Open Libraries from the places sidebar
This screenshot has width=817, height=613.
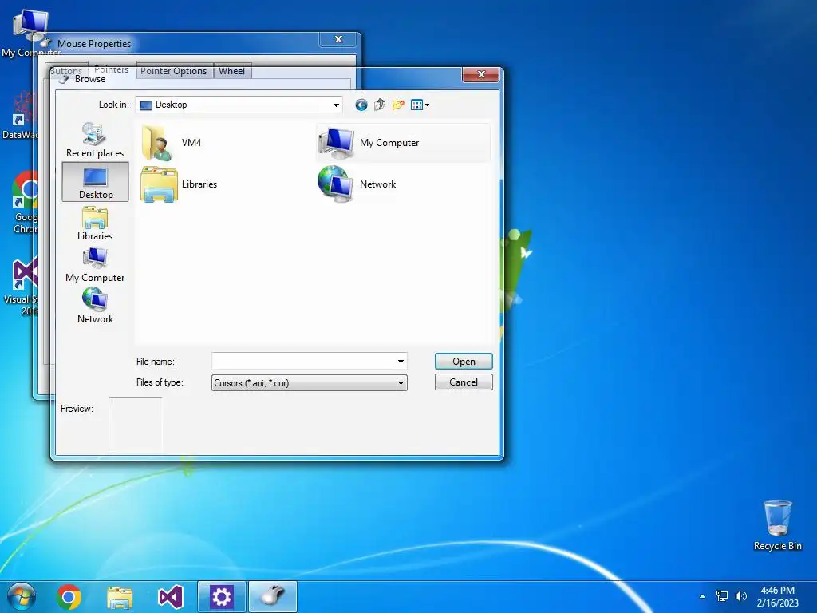pyautogui.click(x=95, y=223)
